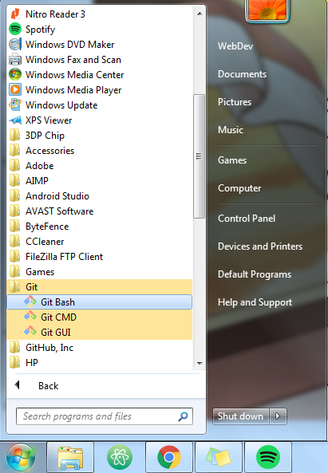Expand the GitHub, Inc folder
The image size is (328, 473).
click(x=99, y=348)
